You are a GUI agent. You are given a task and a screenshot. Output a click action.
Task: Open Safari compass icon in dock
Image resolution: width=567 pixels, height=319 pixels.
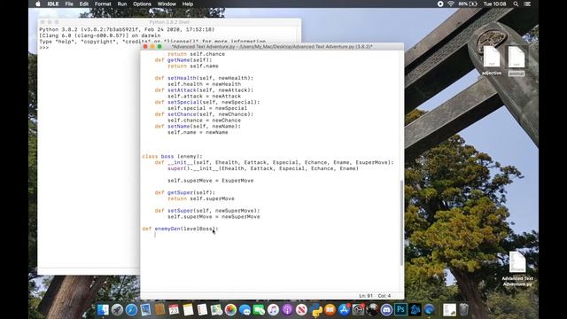point(131,309)
